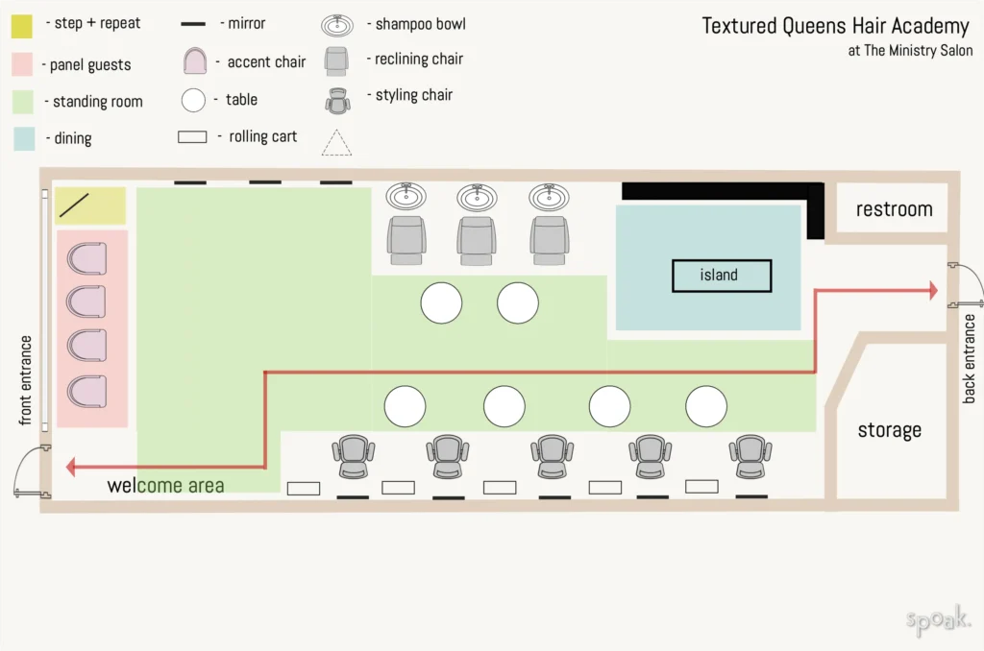Click the island box in the dining area

tap(721, 276)
